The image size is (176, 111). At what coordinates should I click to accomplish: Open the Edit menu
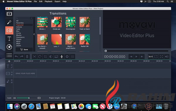(x=41, y=1)
